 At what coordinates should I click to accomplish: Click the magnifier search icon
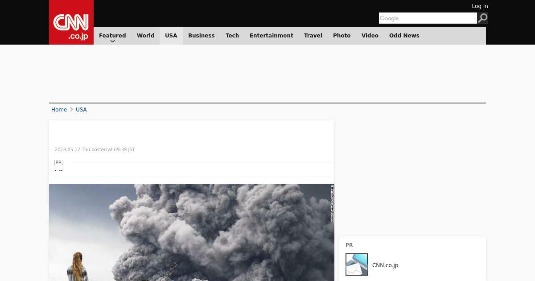pyautogui.click(x=483, y=18)
